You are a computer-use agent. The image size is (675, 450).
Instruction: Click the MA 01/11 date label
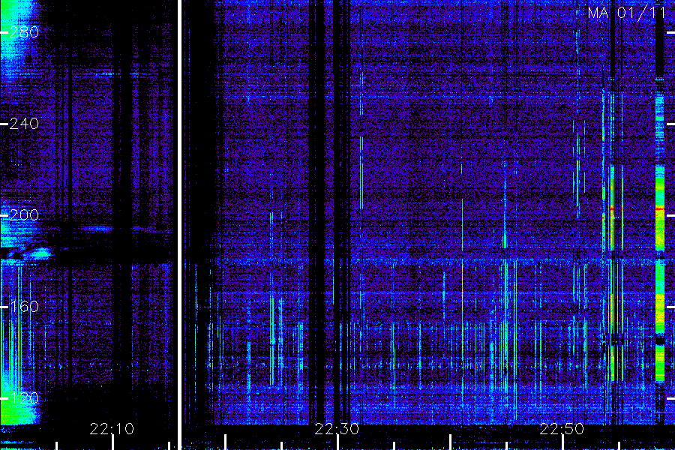(627, 13)
